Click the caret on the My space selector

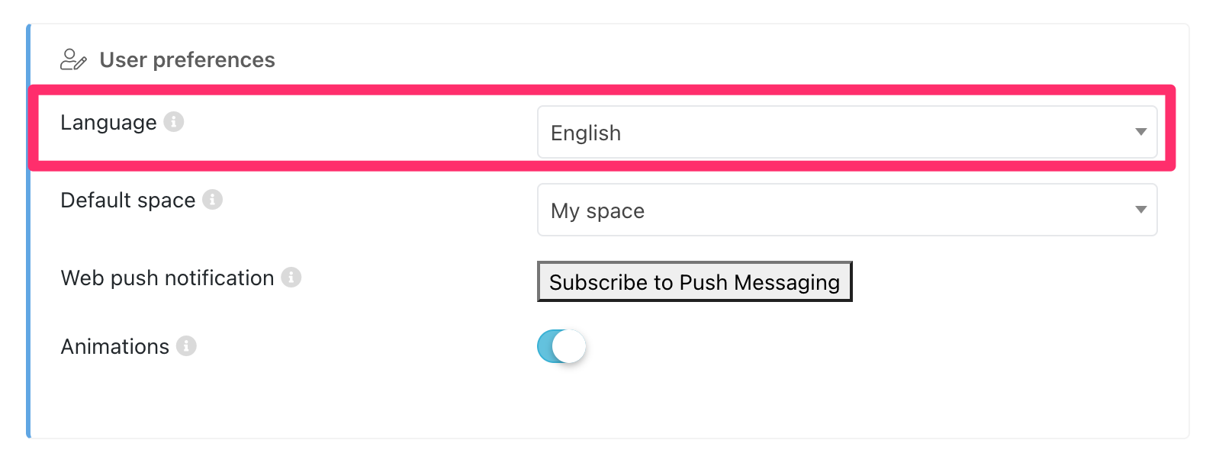tap(1140, 210)
